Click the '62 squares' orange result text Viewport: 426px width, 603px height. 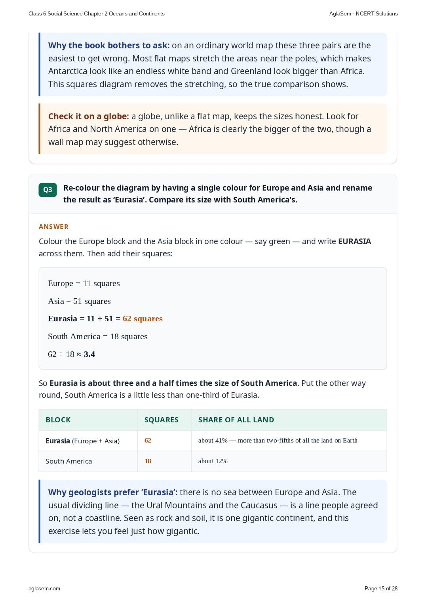click(143, 319)
